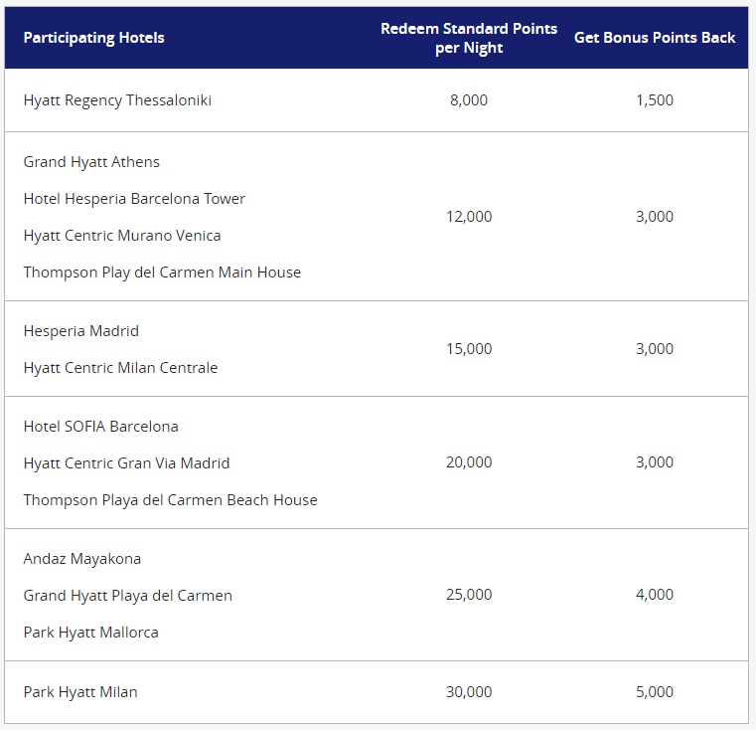Select Thompson Play del Carmen Main House

(x=162, y=273)
